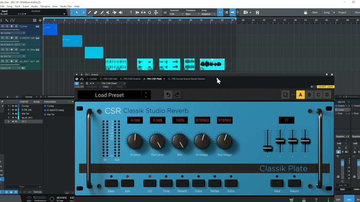Select the Listen (speaker) tool

121,12
